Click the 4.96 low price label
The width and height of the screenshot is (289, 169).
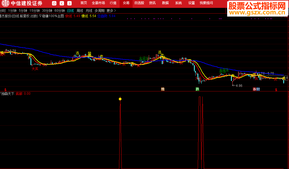(239, 86)
